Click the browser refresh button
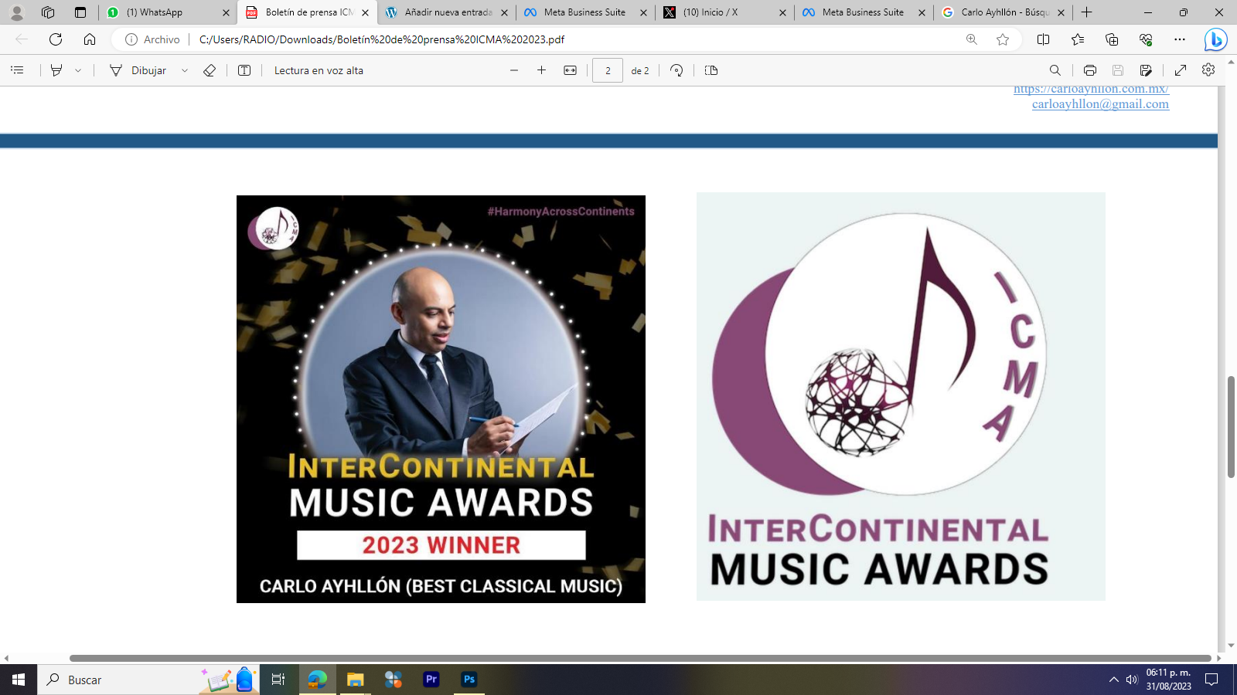Screen dimensions: 1237x695 (x=56, y=39)
